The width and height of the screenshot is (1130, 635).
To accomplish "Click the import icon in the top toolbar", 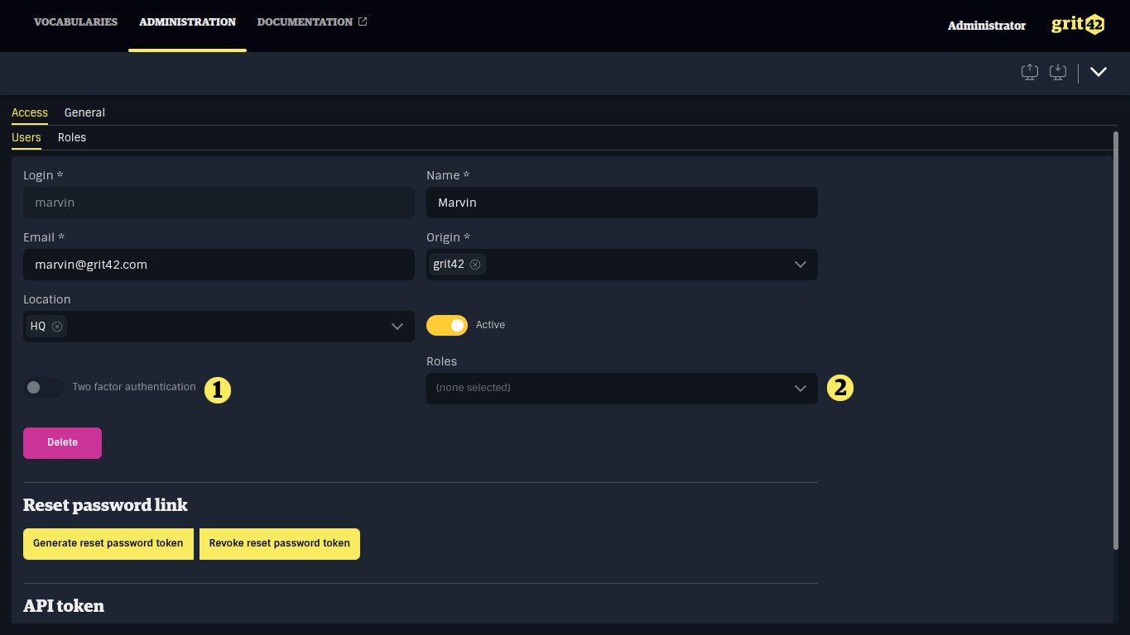I will click(x=1057, y=72).
